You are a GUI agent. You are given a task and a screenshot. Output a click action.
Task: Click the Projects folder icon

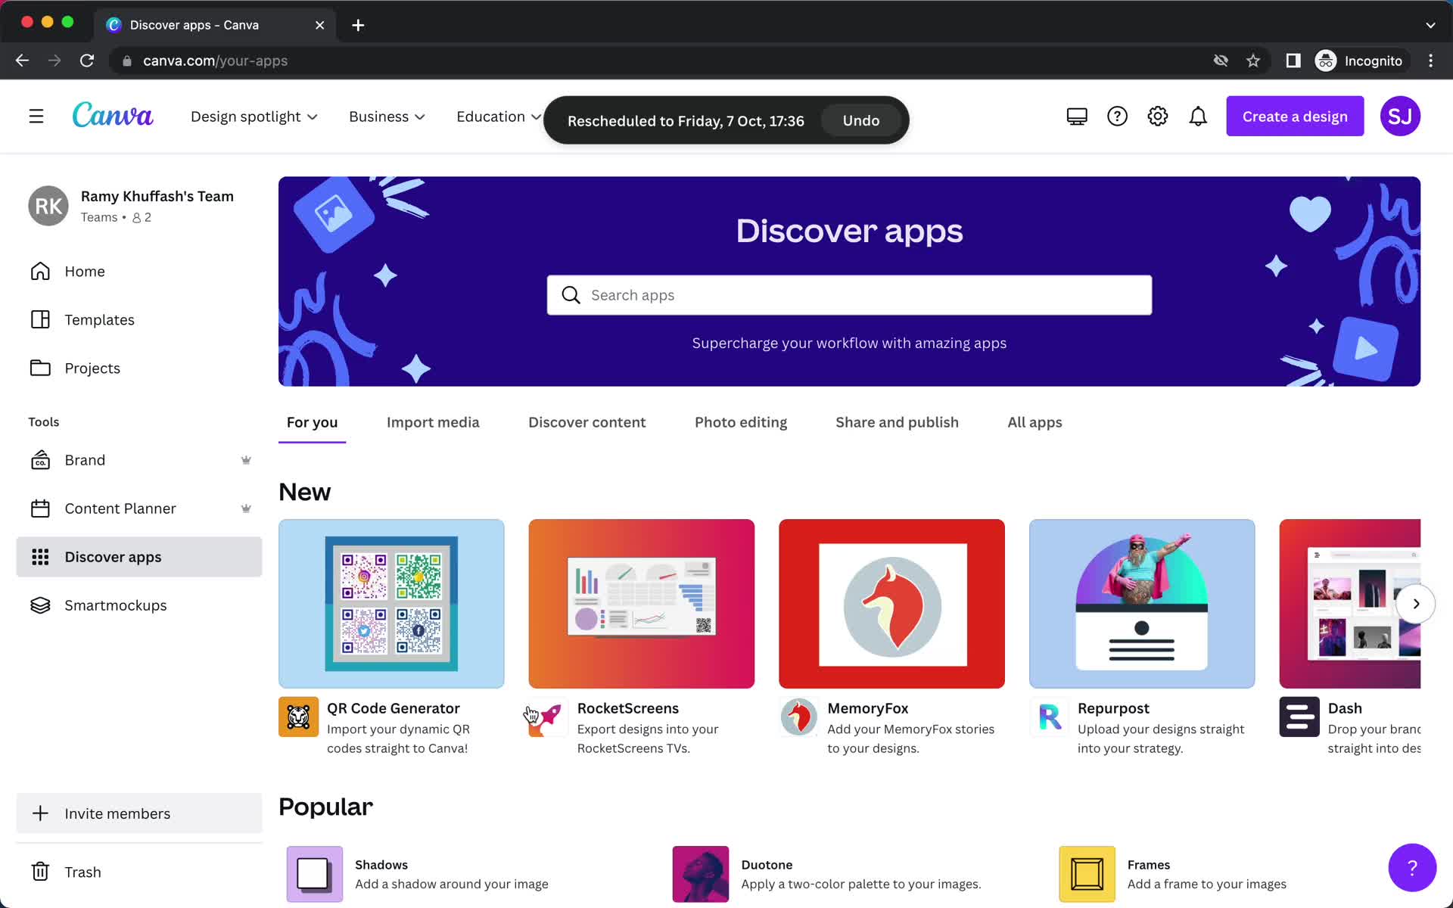(x=40, y=368)
